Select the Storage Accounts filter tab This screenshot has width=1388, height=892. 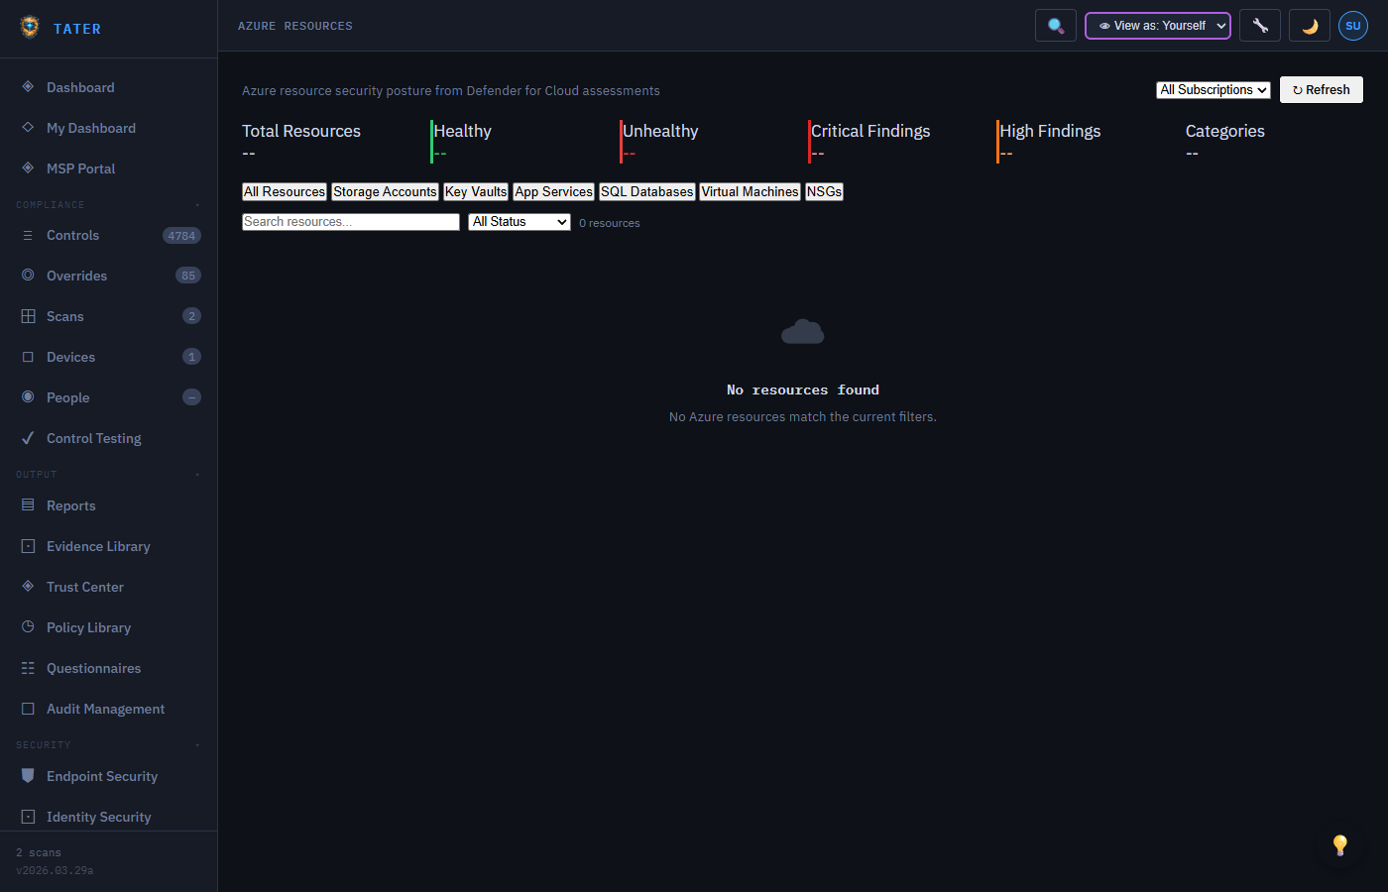click(385, 192)
